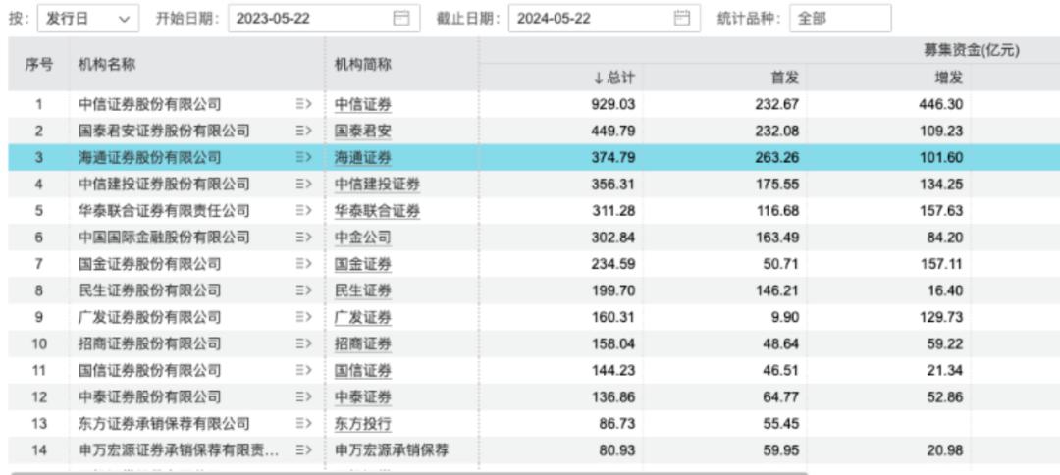
Task: Open the 中信证券 short-name link
Action: [x=363, y=105]
